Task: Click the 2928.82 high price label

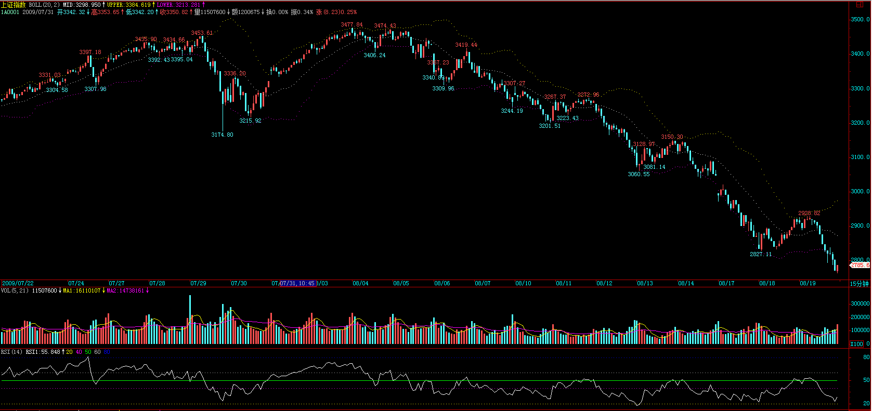Action: tap(809, 213)
